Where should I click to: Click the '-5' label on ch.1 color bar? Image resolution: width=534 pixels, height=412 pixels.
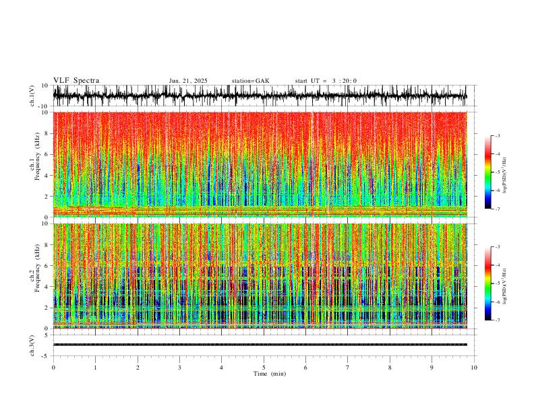click(x=498, y=172)
